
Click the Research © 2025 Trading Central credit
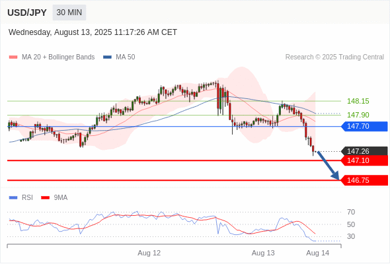pyautogui.click(x=334, y=57)
